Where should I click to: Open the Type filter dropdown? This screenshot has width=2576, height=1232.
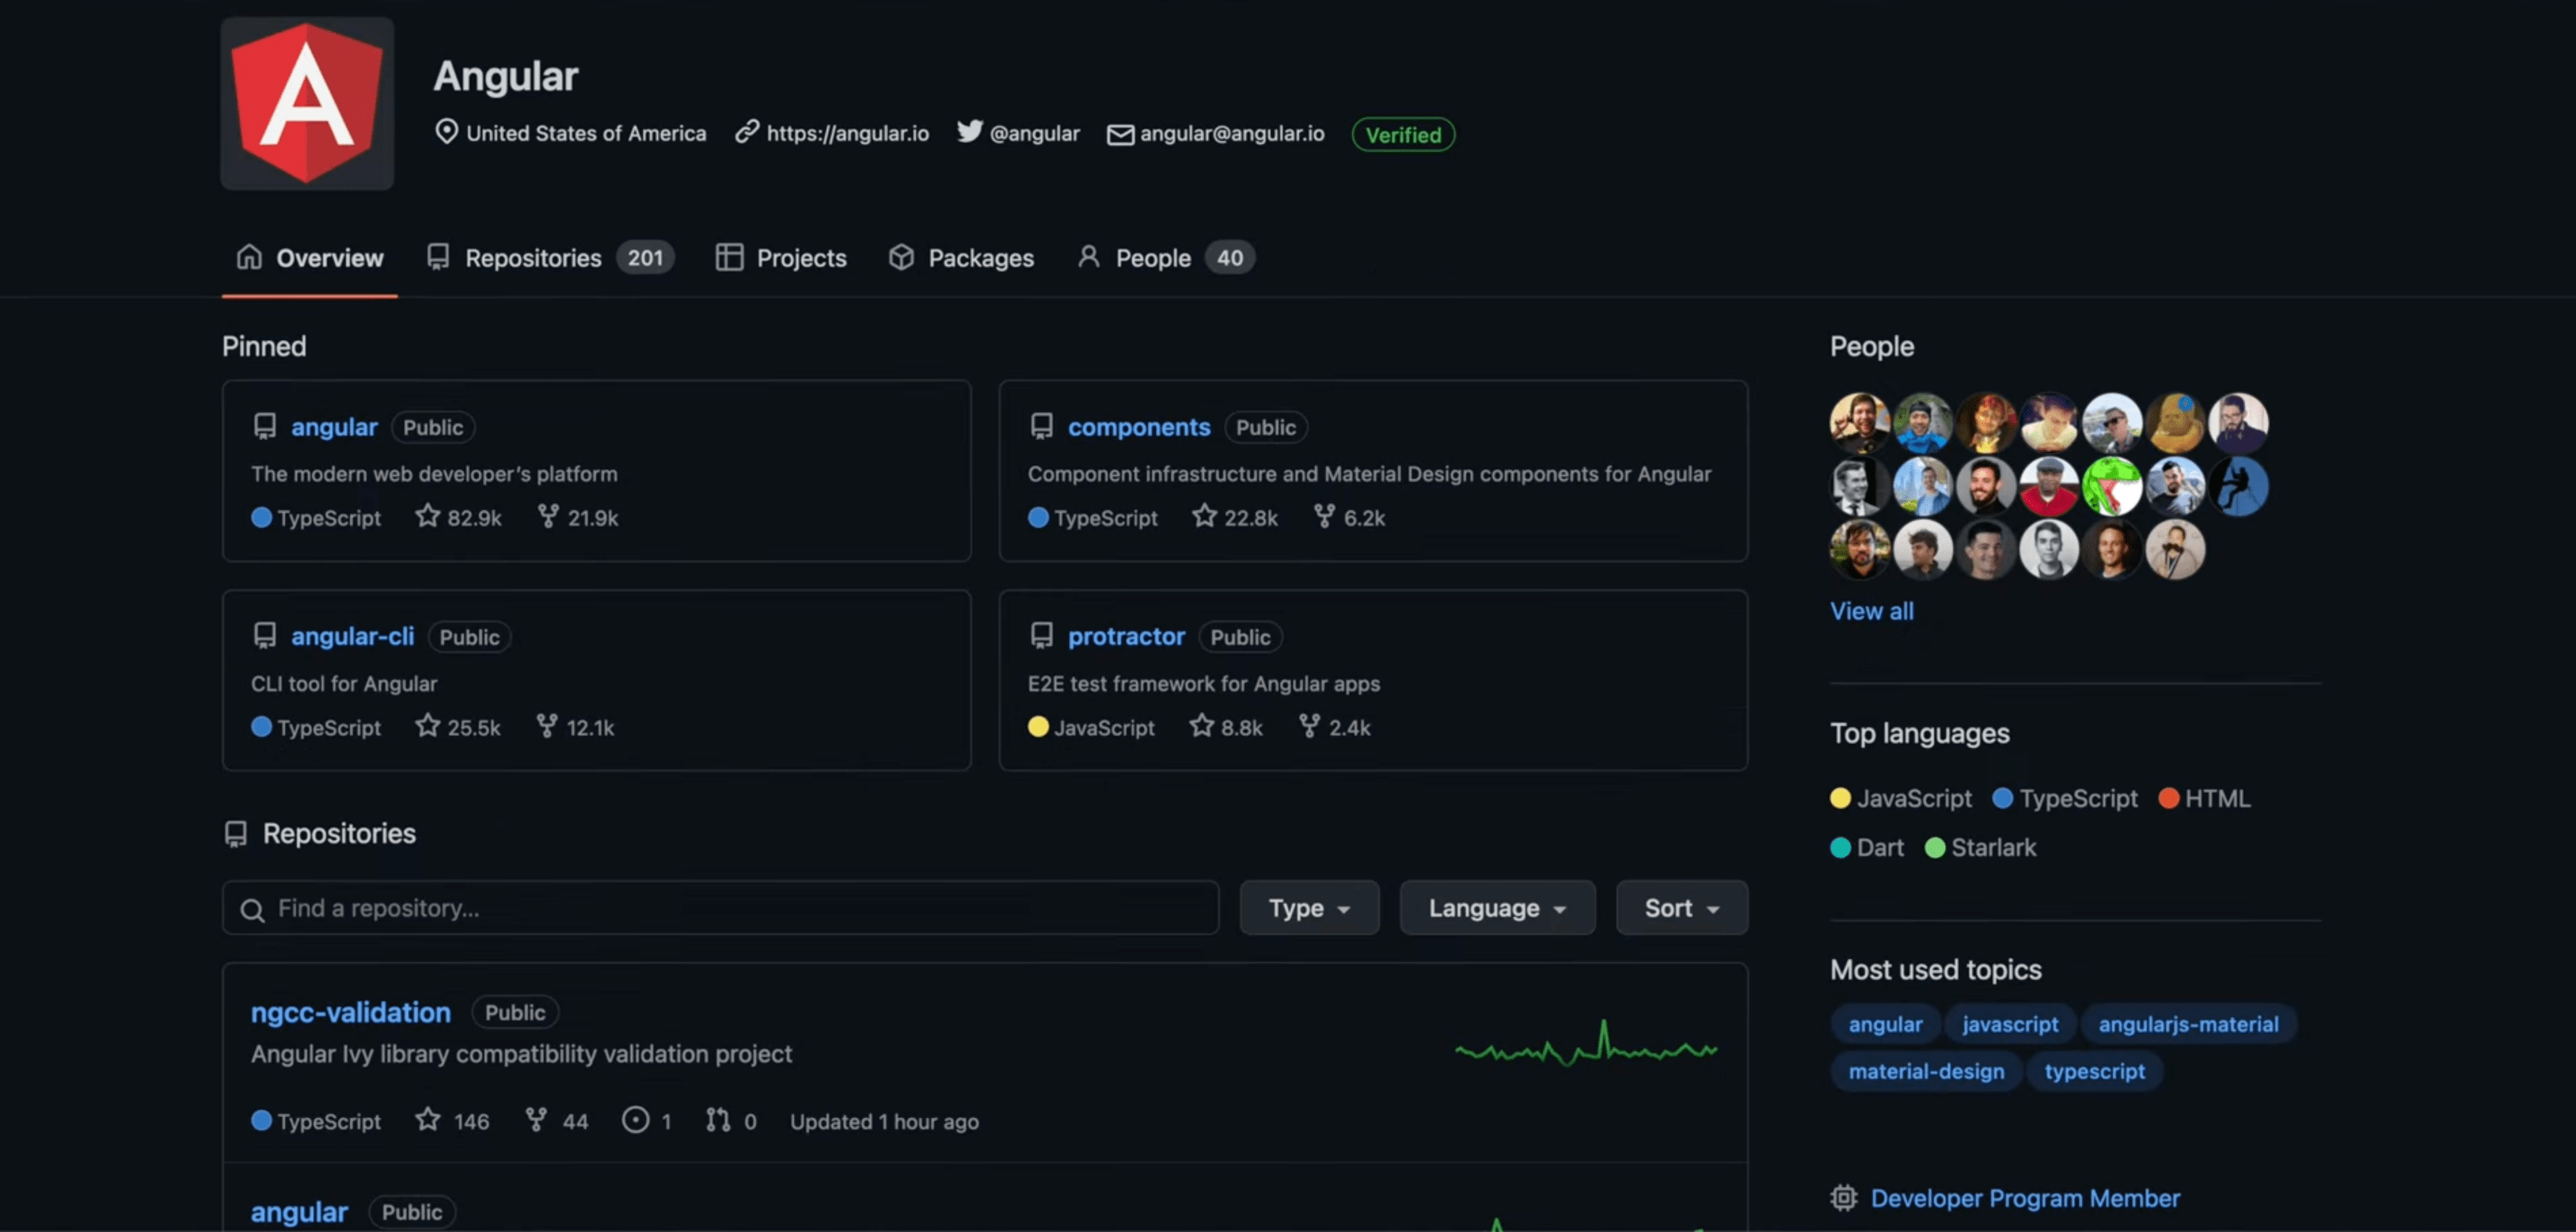click(x=1308, y=908)
